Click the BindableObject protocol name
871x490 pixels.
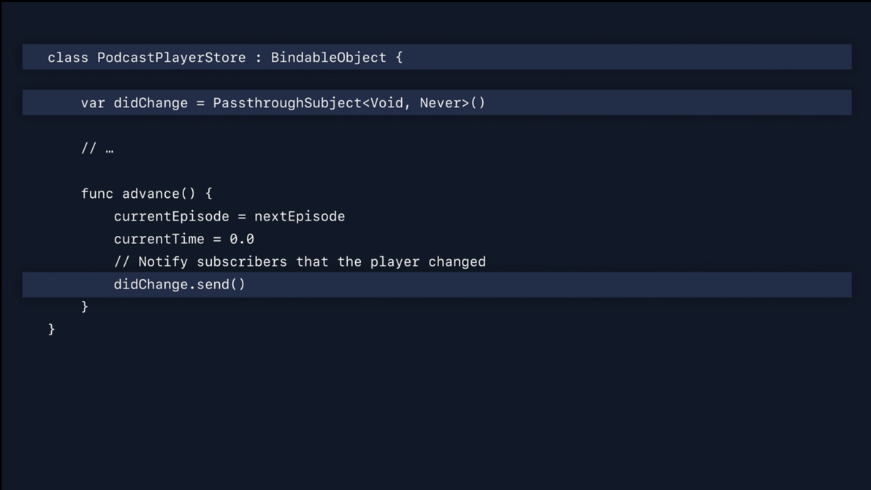click(x=328, y=58)
